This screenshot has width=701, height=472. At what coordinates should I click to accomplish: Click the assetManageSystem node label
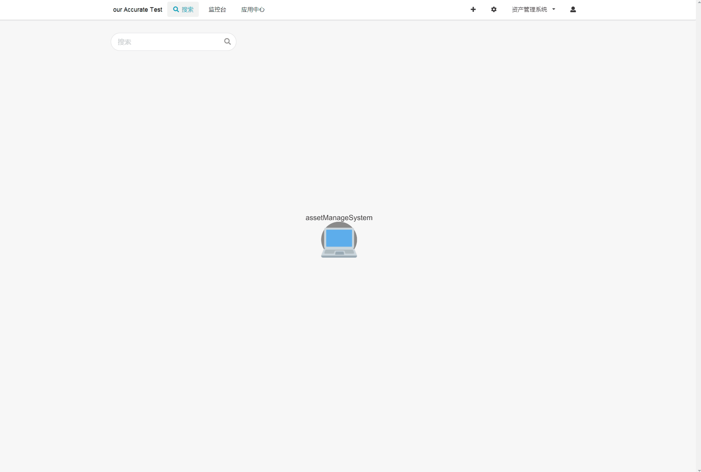[x=339, y=218]
